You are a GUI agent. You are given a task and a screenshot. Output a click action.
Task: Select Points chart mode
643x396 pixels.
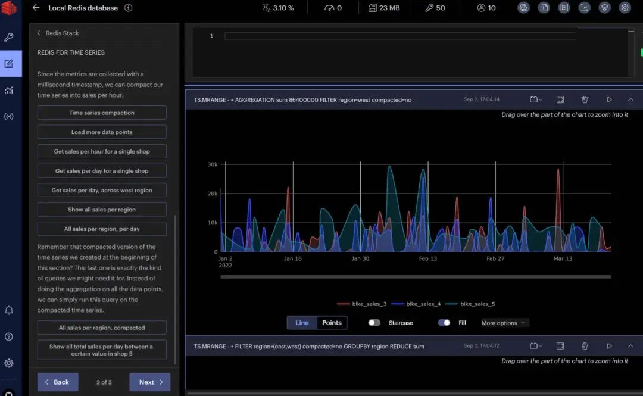pos(332,323)
